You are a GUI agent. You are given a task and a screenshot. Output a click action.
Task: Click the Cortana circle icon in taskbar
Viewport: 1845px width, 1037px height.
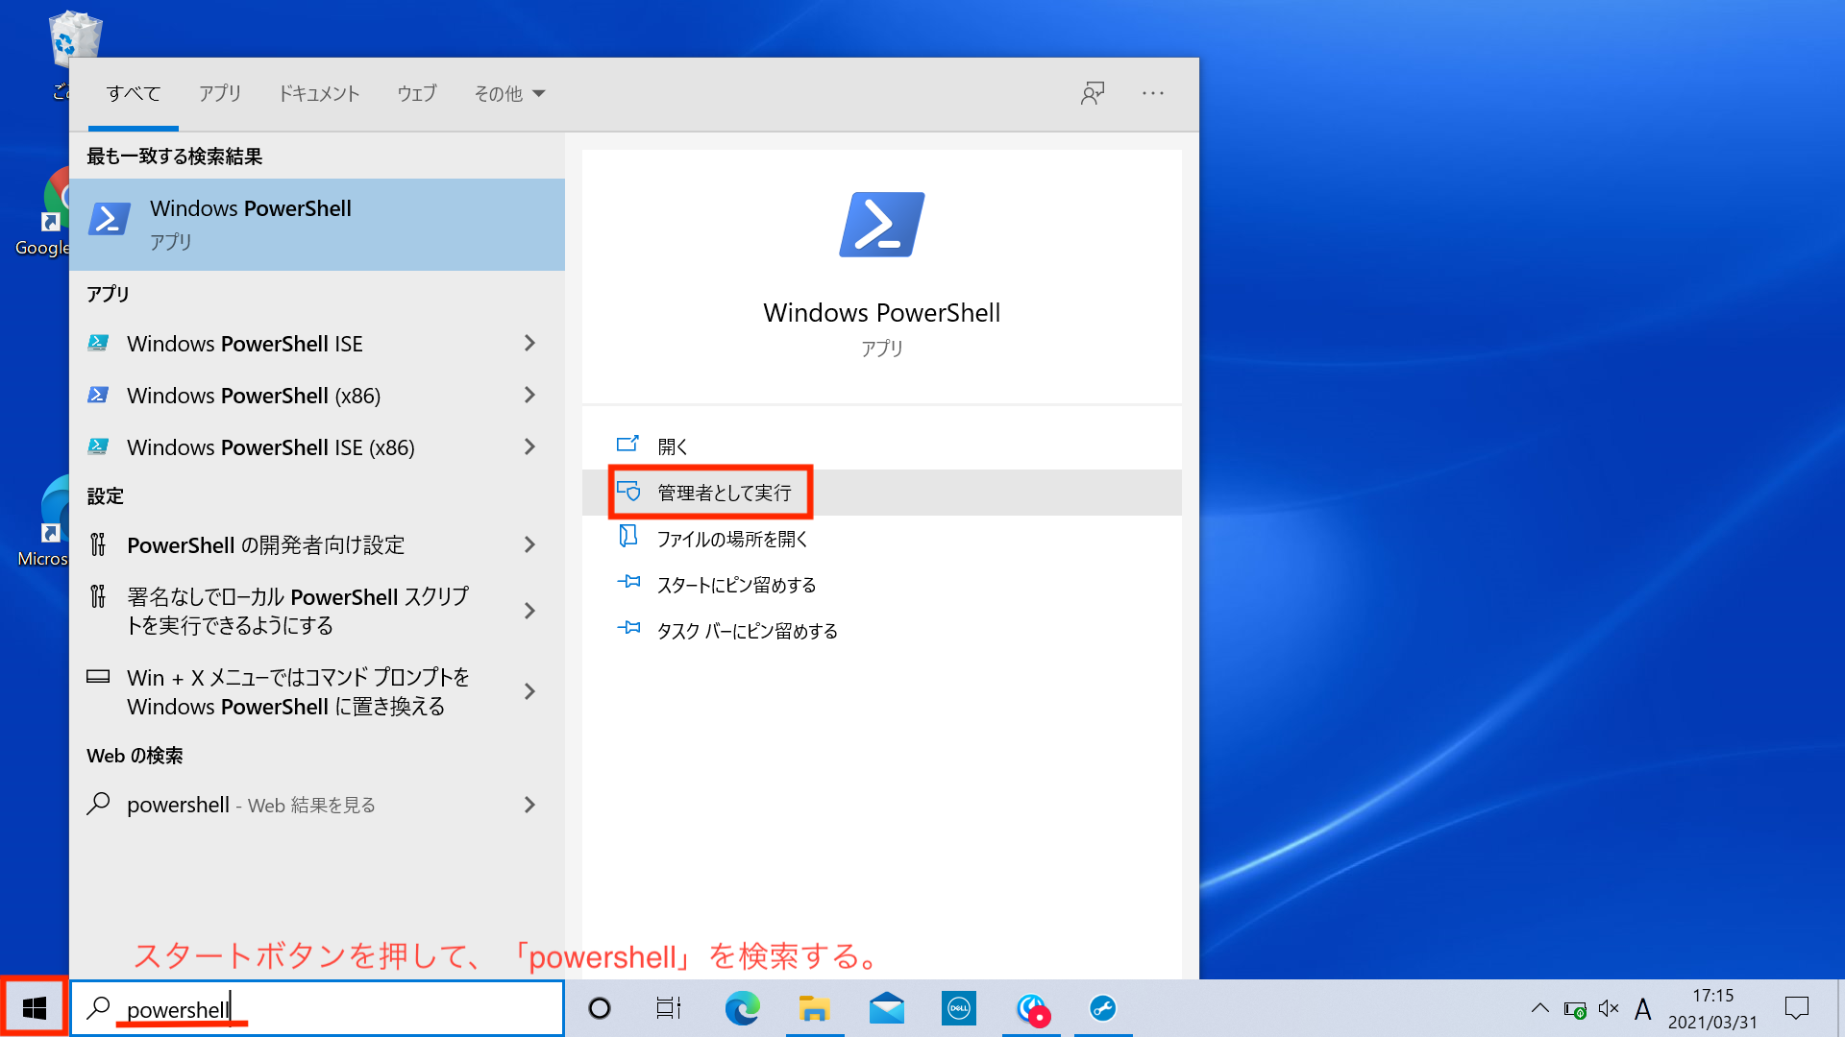[600, 1008]
